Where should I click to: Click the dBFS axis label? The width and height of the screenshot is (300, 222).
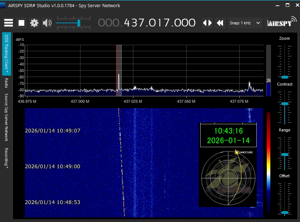(x=20, y=40)
